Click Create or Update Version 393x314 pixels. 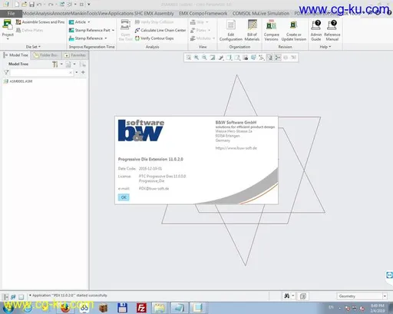click(294, 30)
